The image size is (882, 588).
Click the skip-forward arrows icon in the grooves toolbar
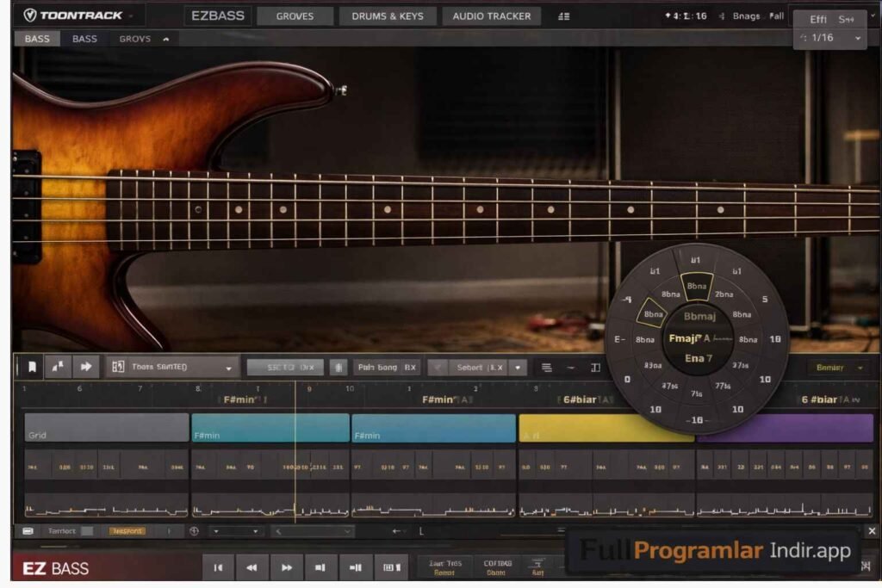(86, 367)
